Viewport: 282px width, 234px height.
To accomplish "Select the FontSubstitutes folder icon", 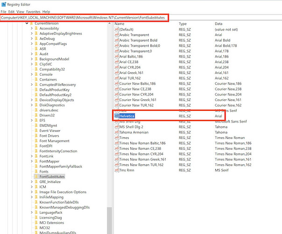I will [x=36, y=176].
